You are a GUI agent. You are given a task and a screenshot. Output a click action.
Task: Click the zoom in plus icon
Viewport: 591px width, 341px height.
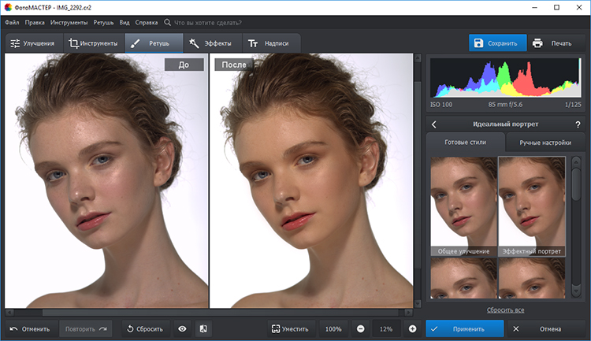click(x=412, y=328)
